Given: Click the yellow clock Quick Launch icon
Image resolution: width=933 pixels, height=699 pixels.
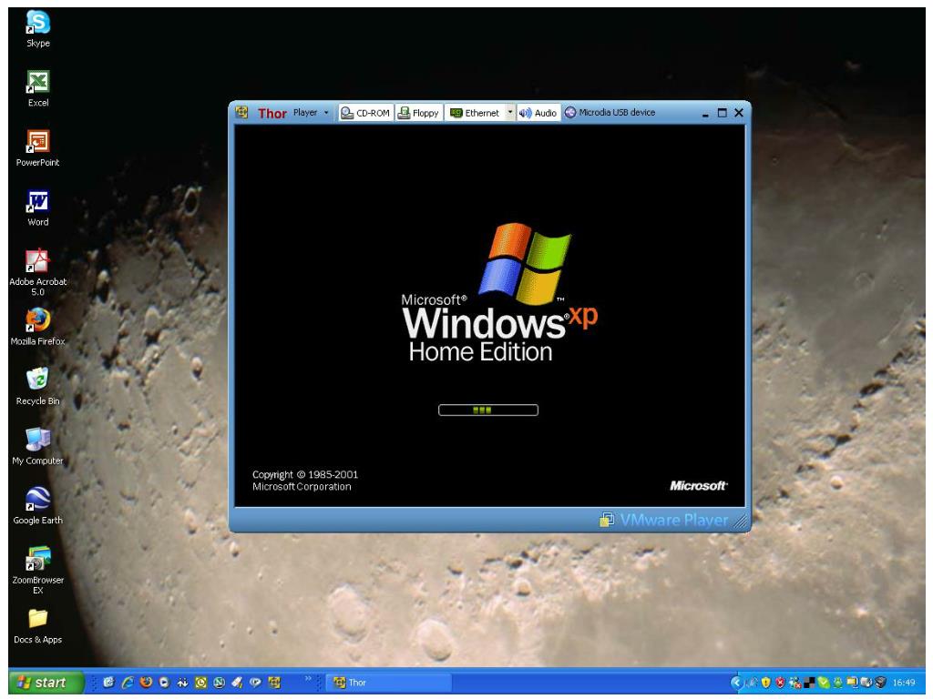Looking at the screenshot, I should (x=201, y=683).
